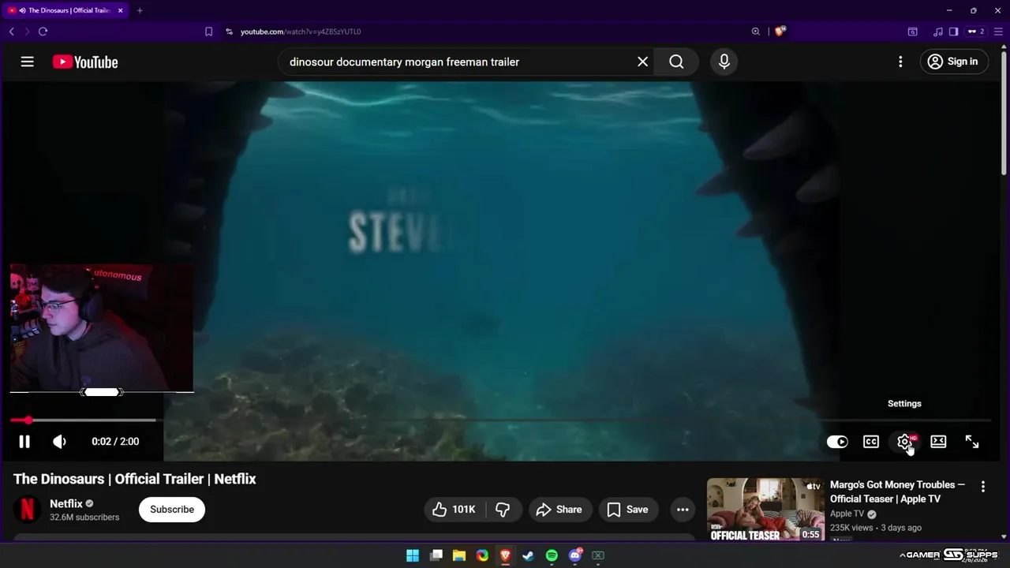Click the browser address bar URL
The height and width of the screenshot is (568, 1010).
click(301, 32)
